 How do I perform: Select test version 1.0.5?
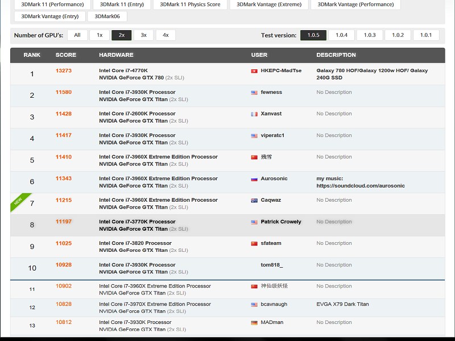coord(313,35)
